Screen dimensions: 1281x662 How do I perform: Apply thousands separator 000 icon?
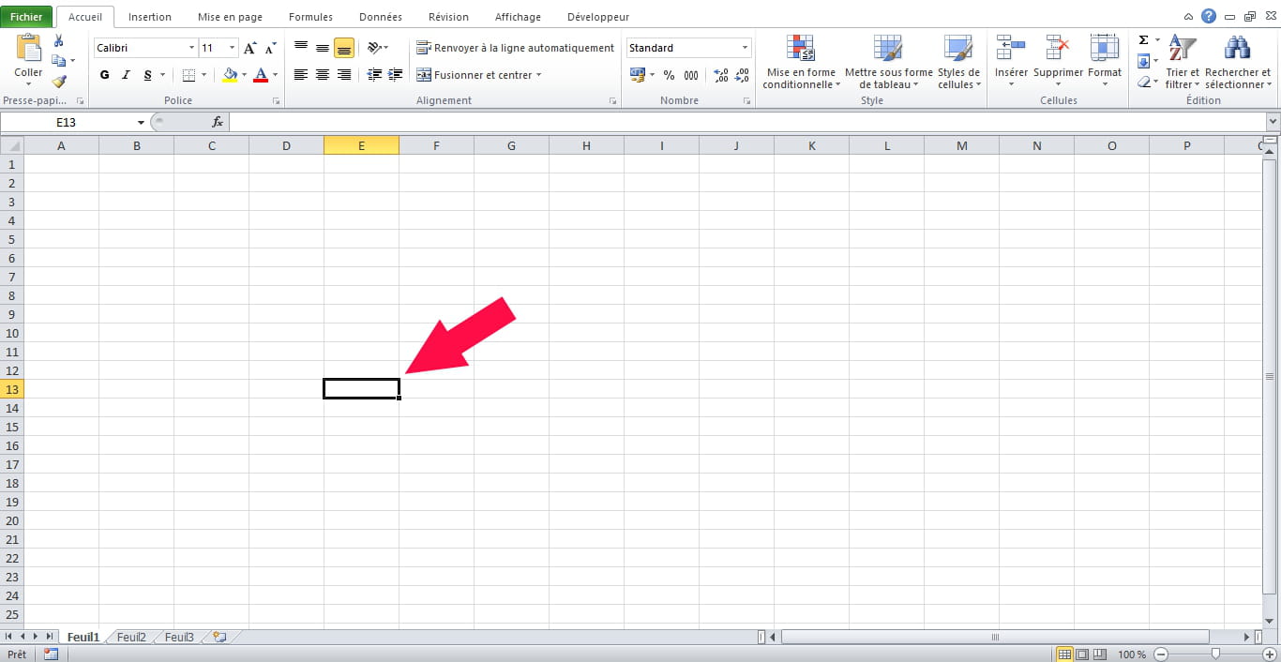691,75
